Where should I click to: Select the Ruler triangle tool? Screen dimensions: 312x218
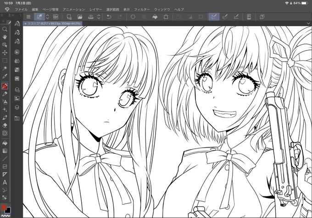tap(5, 174)
